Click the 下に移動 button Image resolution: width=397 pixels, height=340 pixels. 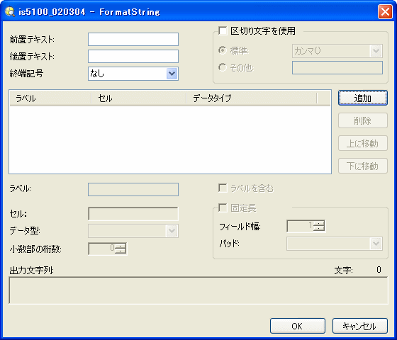point(363,166)
